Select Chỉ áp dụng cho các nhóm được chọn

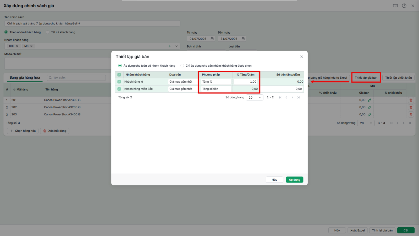click(x=182, y=66)
